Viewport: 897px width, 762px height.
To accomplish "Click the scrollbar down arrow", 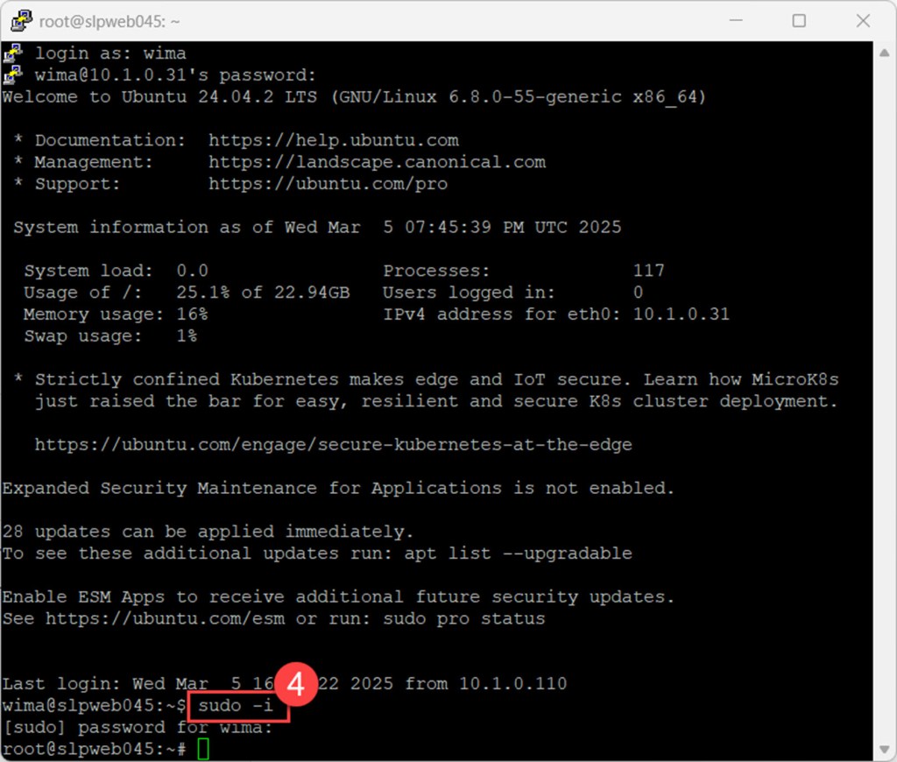I will pyautogui.click(x=886, y=750).
